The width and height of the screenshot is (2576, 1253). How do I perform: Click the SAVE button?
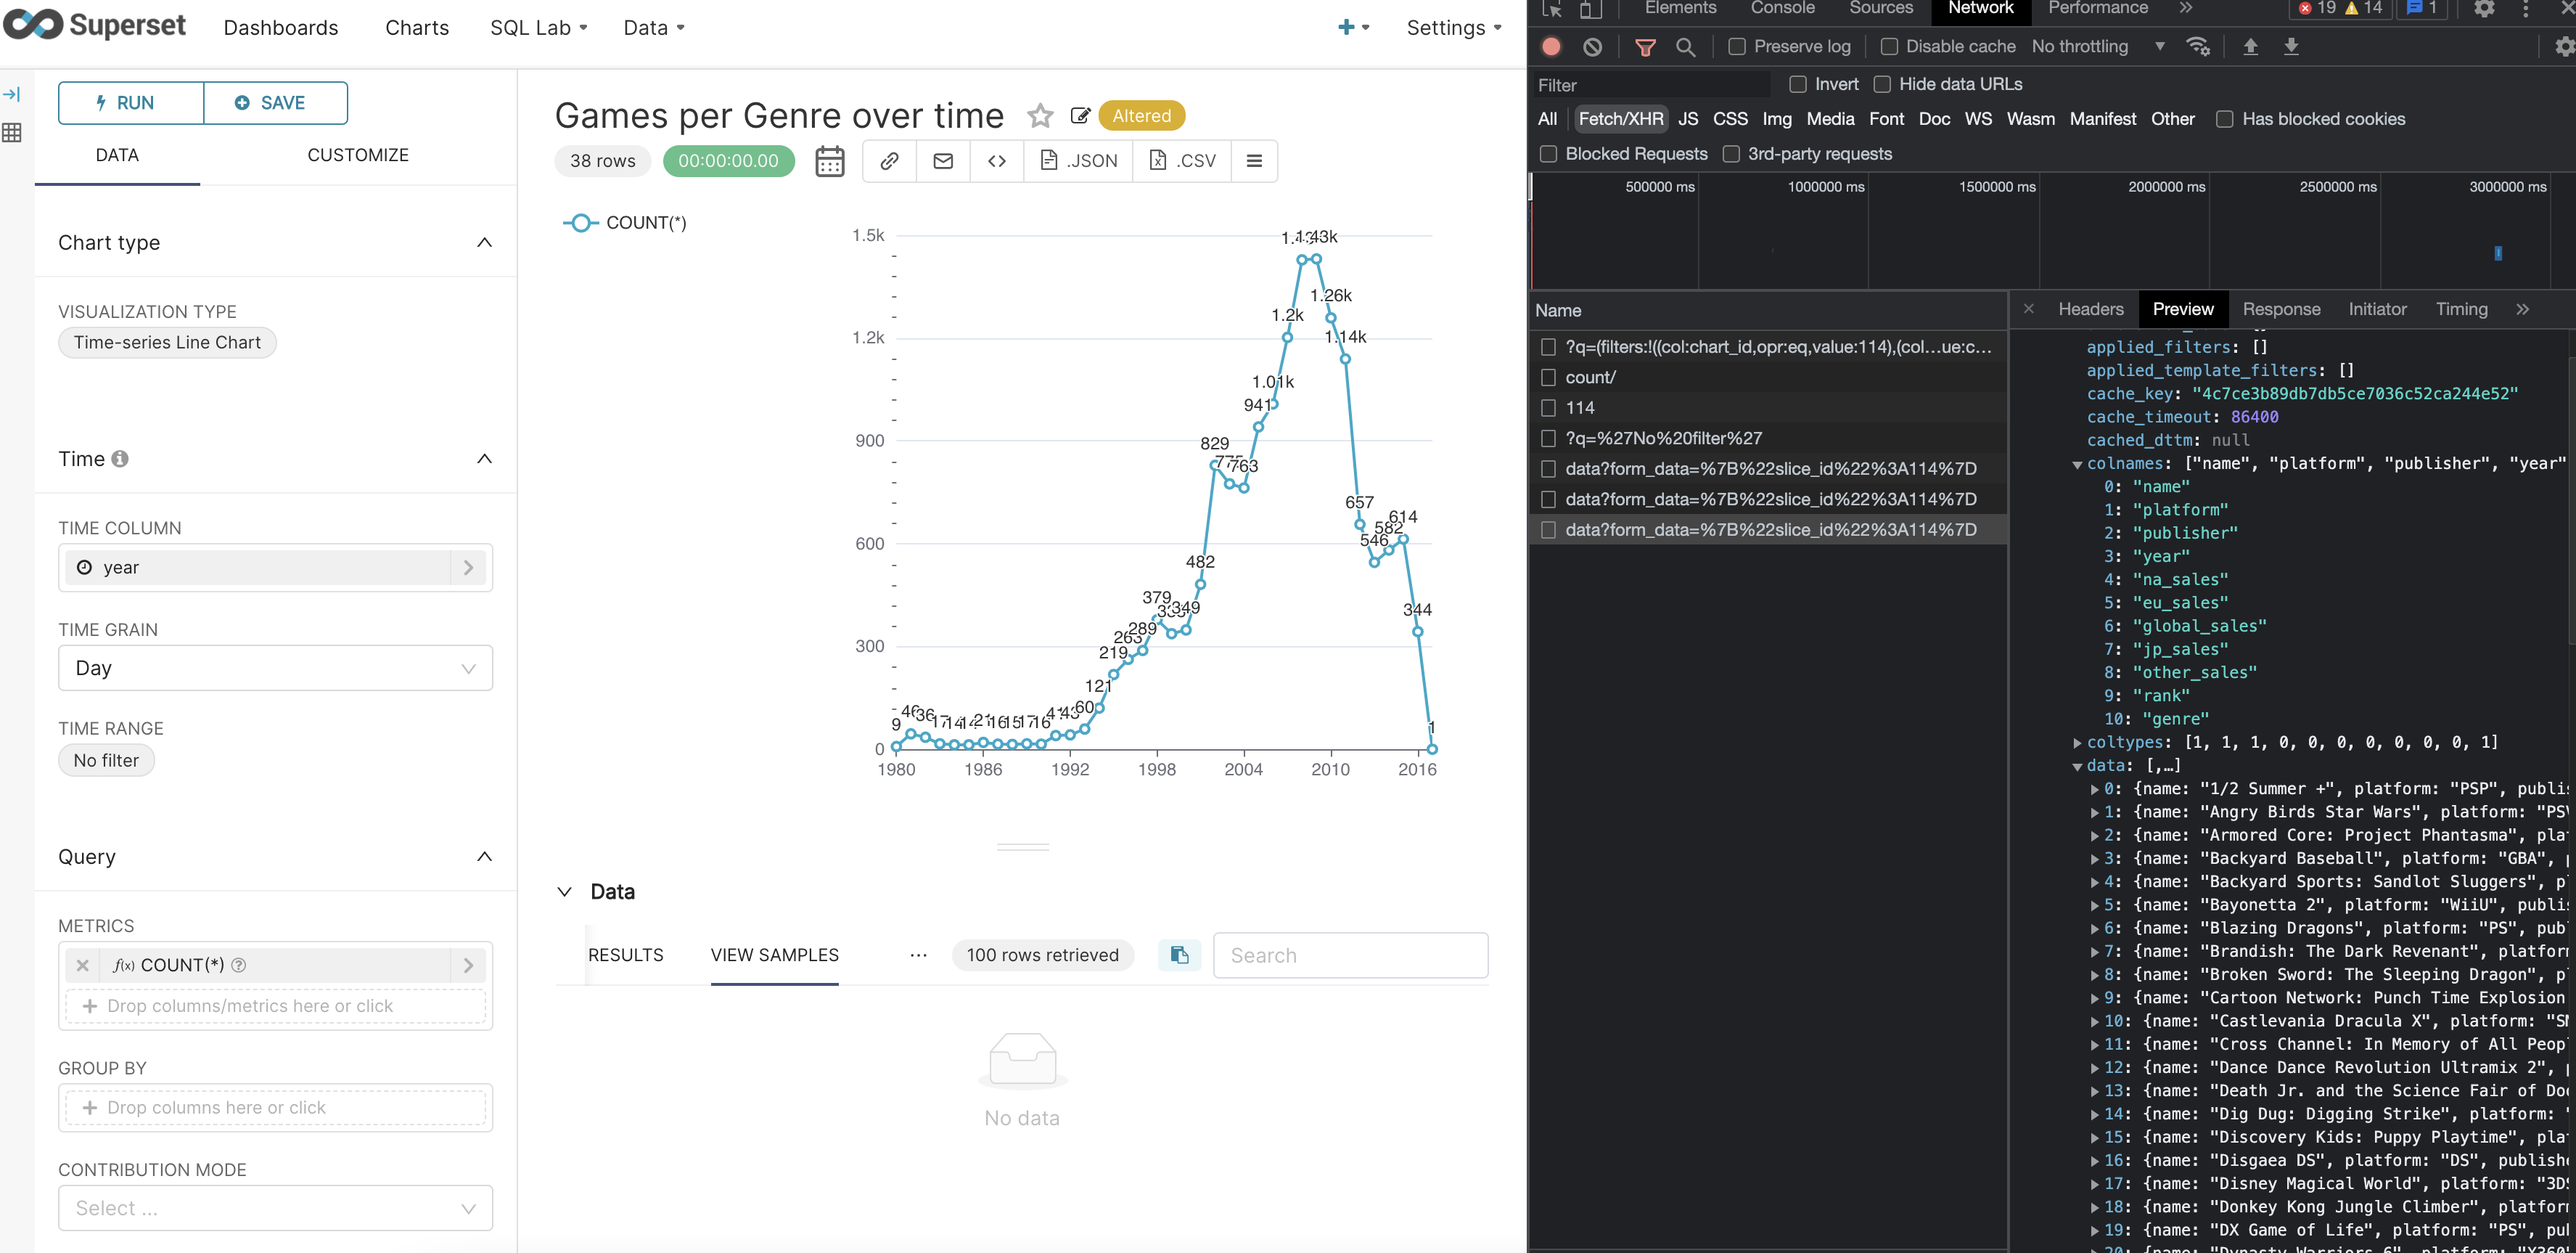[x=275, y=102]
